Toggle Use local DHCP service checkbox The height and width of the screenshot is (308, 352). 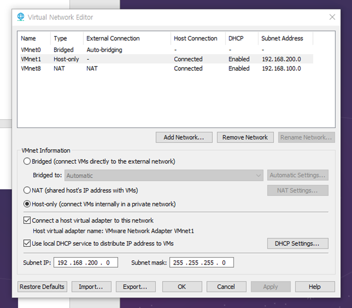[x=27, y=243]
